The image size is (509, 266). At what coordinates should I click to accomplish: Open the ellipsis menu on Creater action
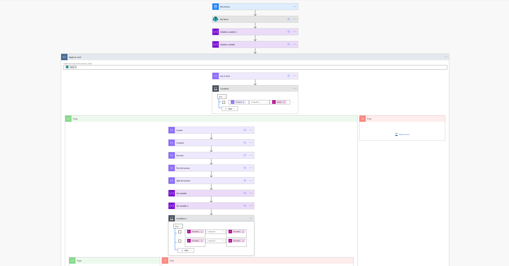click(x=251, y=130)
